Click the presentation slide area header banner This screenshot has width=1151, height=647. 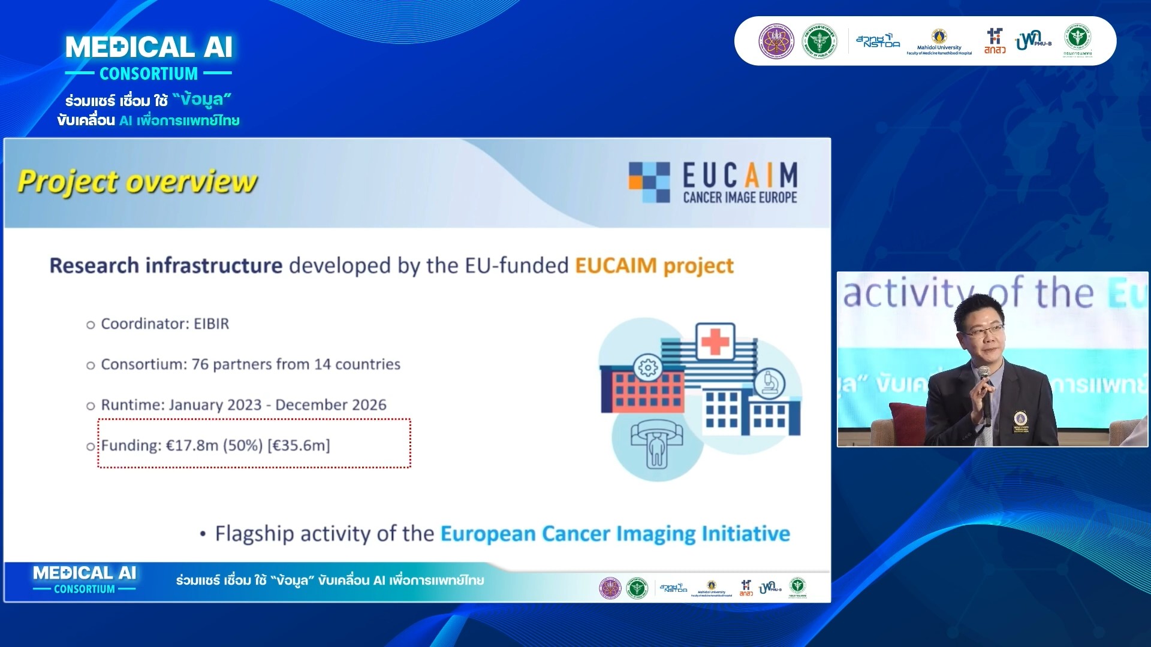(x=417, y=183)
